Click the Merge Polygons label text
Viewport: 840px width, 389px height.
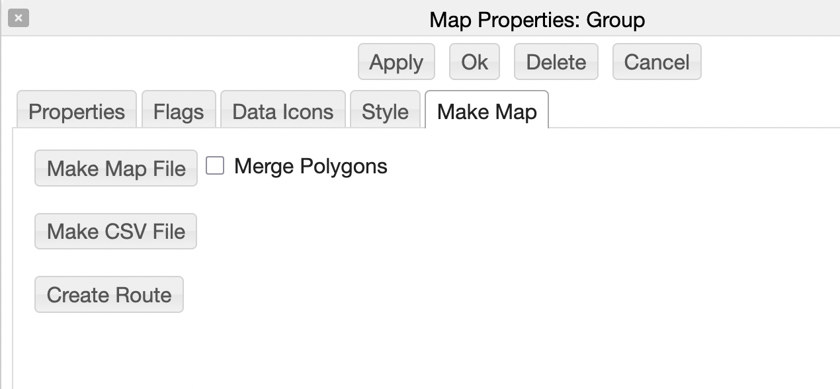point(310,165)
